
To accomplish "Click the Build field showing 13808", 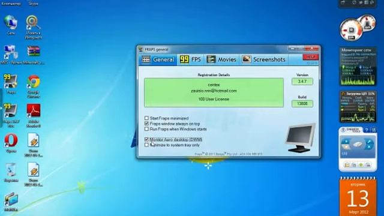I will (302, 104).
